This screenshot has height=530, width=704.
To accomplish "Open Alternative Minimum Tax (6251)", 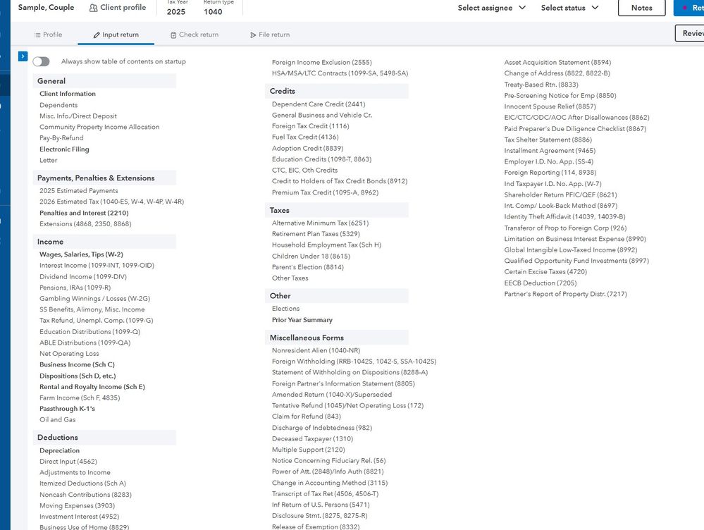I will click(x=320, y=223).
